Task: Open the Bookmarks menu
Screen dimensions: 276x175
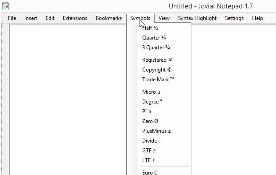Action: pyautogui.click(x=109, y=18)
